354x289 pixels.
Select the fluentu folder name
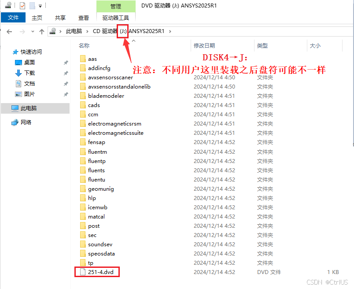coord(96,179)
